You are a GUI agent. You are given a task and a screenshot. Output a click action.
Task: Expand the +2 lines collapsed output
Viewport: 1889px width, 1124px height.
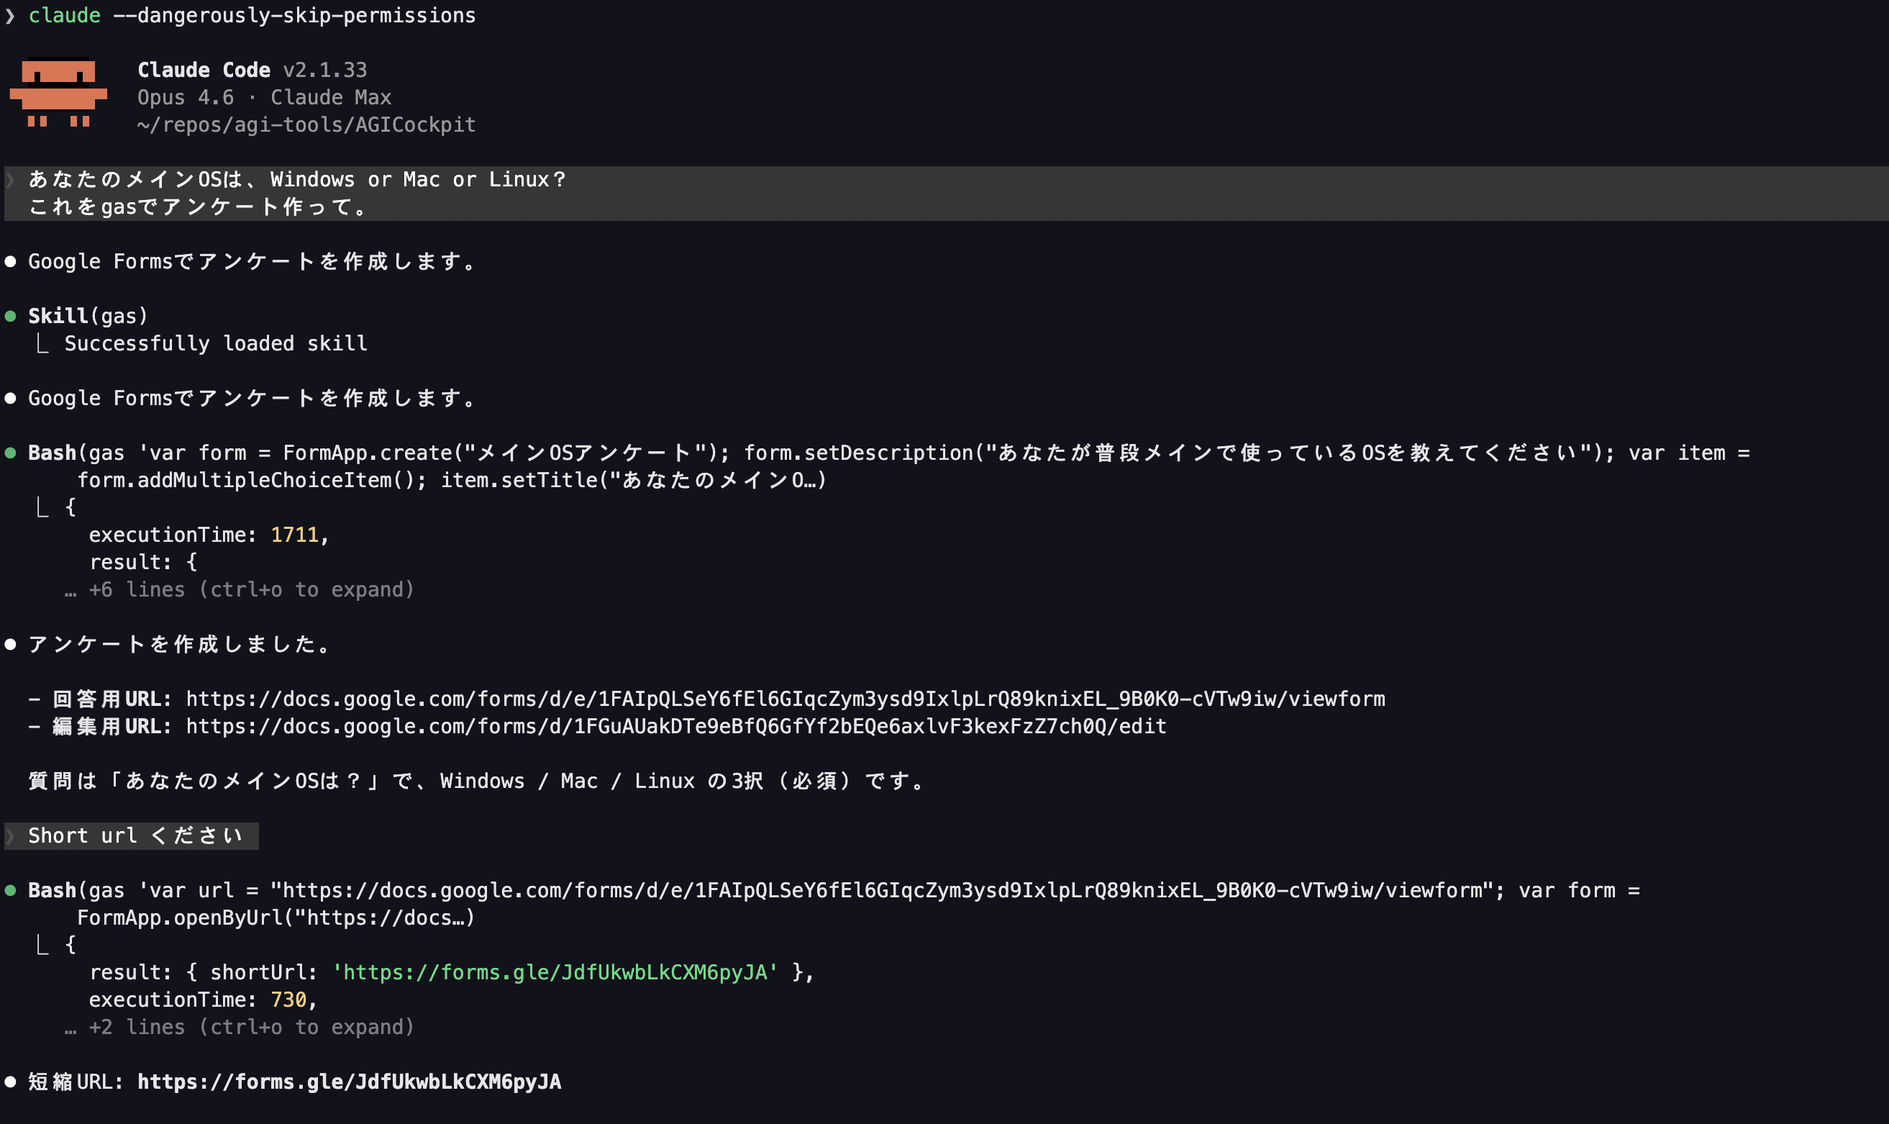click(x=250, y=1028)
